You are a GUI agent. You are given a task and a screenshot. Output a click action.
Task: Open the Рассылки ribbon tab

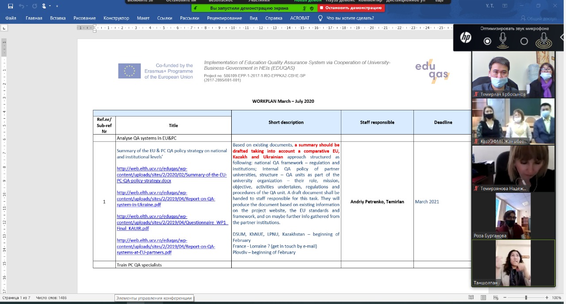coord(190,18)
